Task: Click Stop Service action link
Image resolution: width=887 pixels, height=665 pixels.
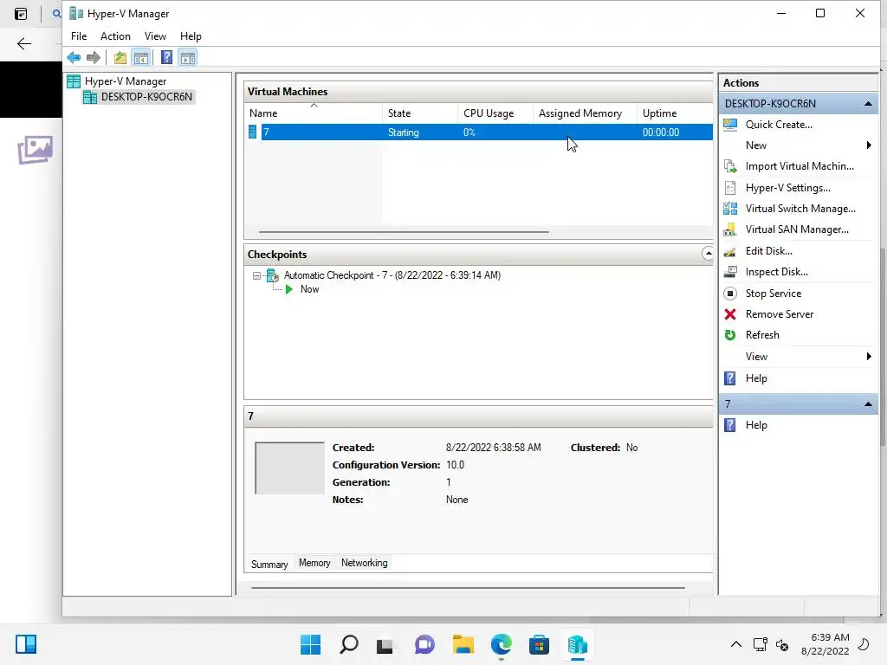Action: (x=774, y=294)
